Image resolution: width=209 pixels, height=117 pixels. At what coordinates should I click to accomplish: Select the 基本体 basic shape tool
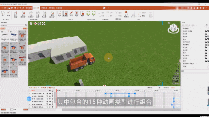tap(65, 14)
